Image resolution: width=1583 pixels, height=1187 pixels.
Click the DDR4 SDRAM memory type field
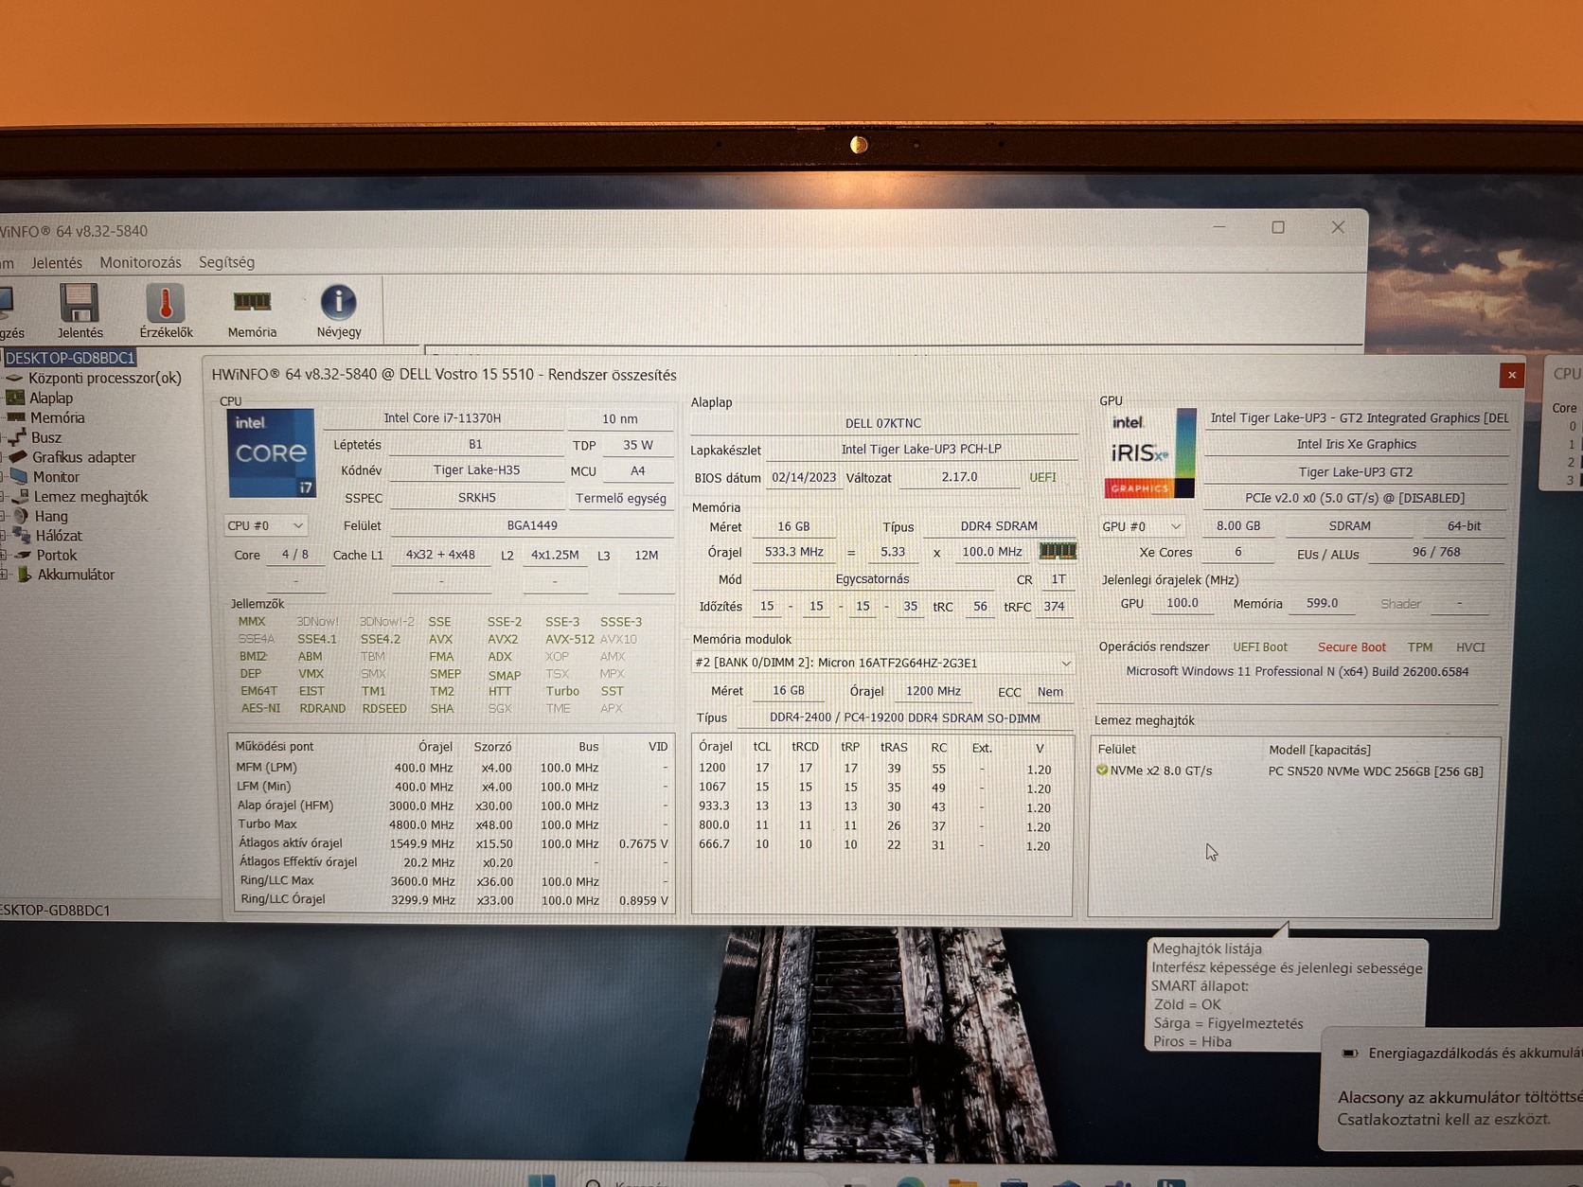pyautogui.click(x=999, y=526)
